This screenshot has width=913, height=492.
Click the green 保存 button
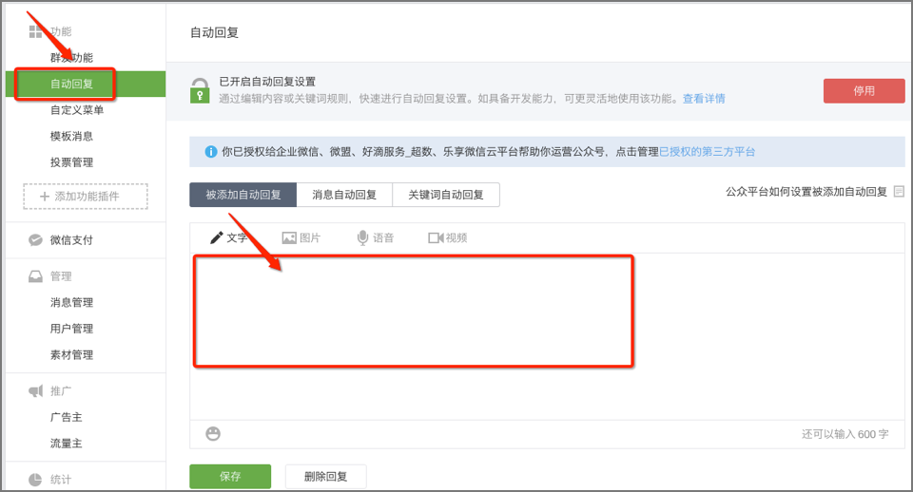(230, 476)
